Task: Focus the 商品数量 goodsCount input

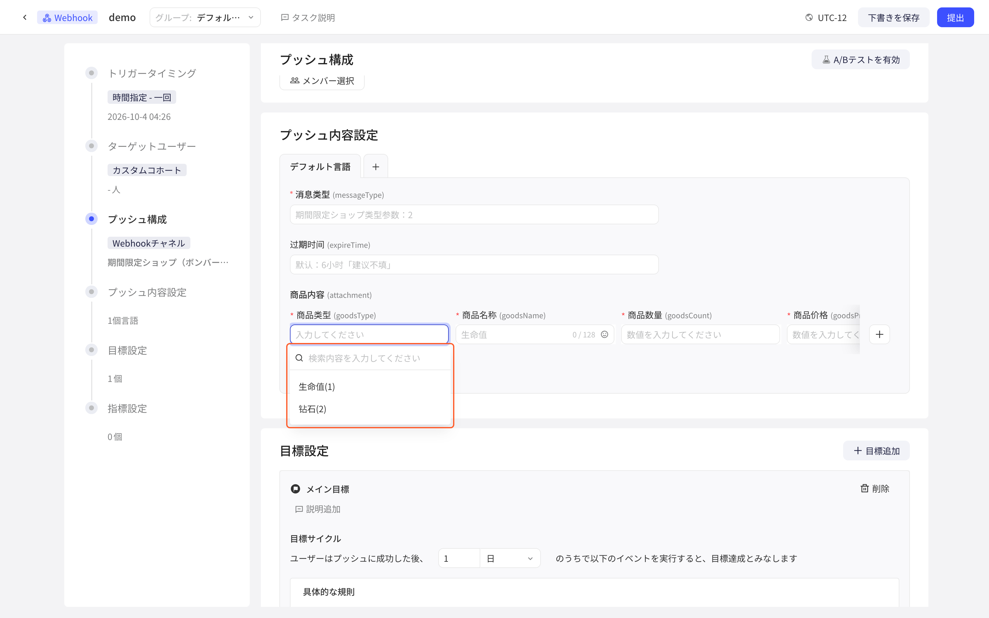Action: tap(700, 334)
